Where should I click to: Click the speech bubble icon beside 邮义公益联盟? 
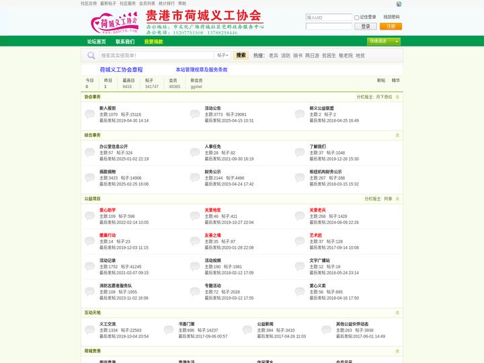[x=300, y=114]
